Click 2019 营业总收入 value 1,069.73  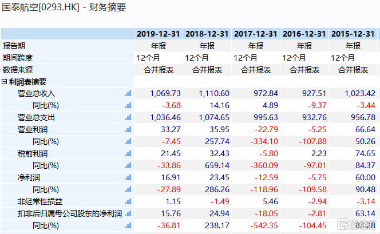click(165, 93)
